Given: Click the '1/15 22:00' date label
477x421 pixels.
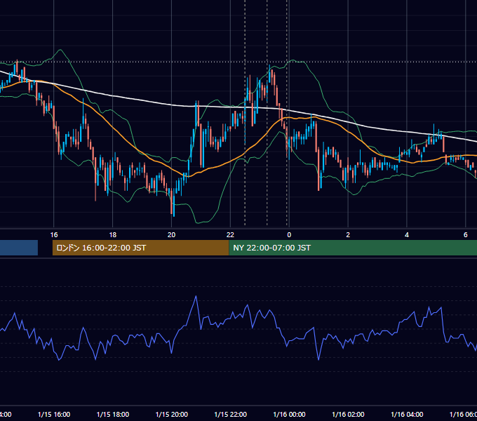Looking at the screenshot, I should [230, 414].
